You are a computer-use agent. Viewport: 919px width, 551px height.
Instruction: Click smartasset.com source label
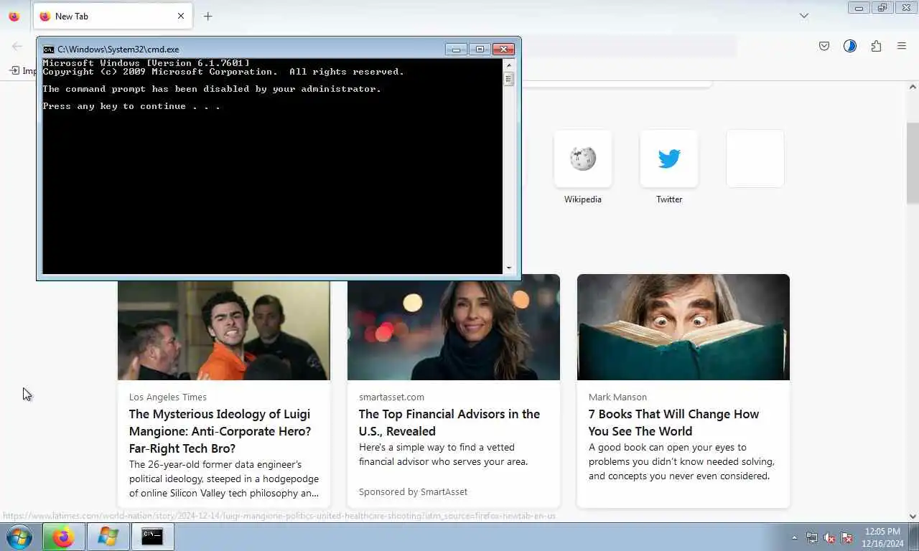point(391,397)
